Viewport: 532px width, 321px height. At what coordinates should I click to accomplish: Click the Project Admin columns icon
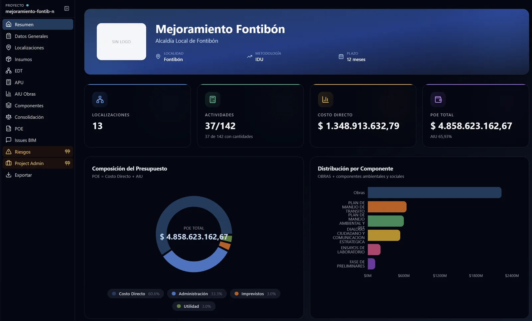click(9, 163)
